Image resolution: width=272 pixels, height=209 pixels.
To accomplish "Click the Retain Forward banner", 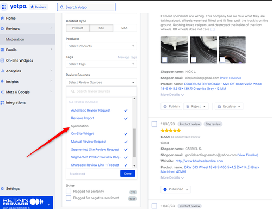I will click(27, 202).
